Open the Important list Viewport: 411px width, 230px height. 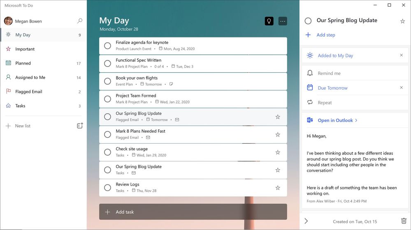coord(44,49)
